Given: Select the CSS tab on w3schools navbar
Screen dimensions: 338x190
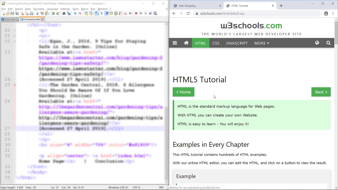Looking at the screenshot, I should (x=216, y=43).
